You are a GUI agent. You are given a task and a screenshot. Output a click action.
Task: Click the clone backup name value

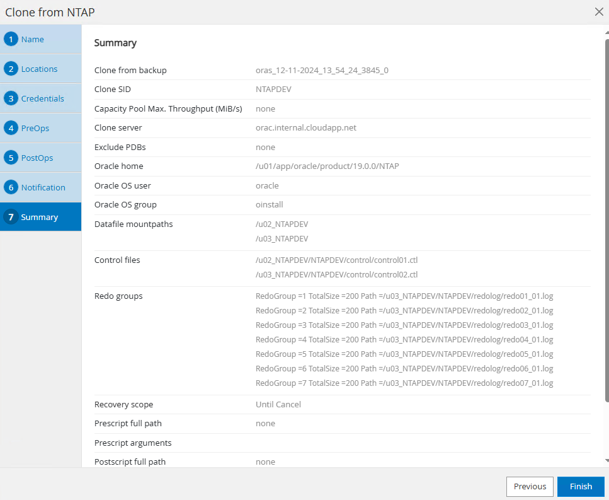point(322,70)
